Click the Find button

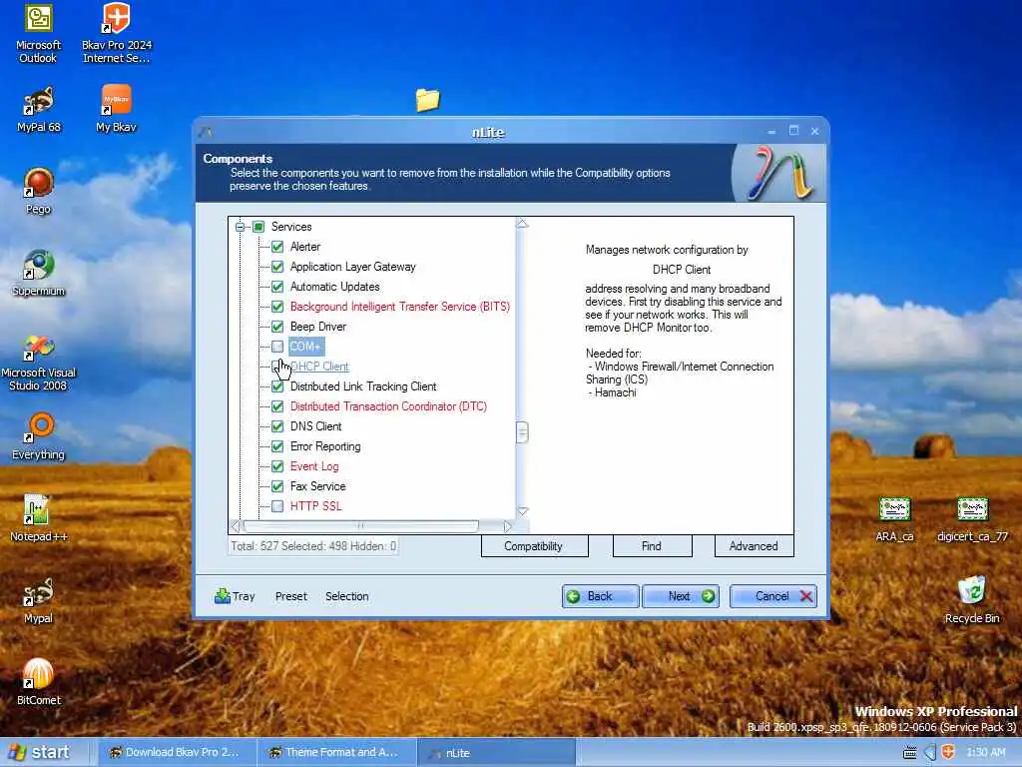click(652, 546)
